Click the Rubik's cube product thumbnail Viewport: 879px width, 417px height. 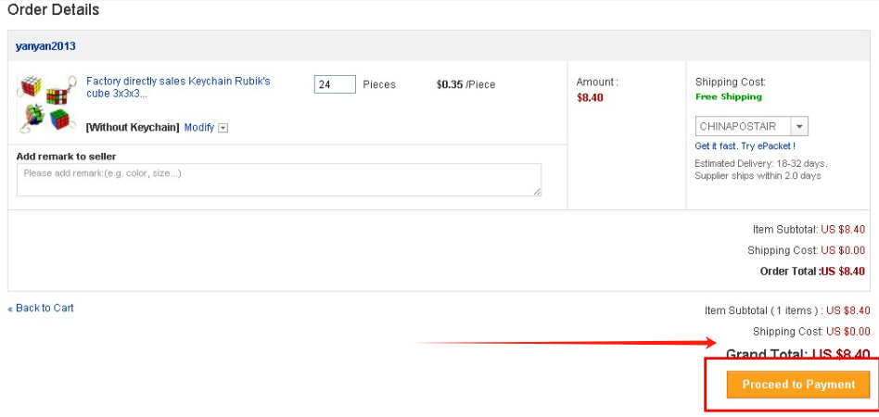pos(46,103)
